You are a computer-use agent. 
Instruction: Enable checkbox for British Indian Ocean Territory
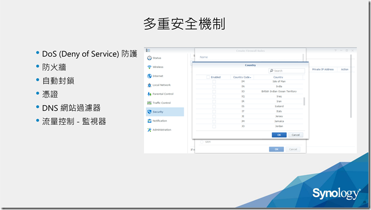[214, 91]
